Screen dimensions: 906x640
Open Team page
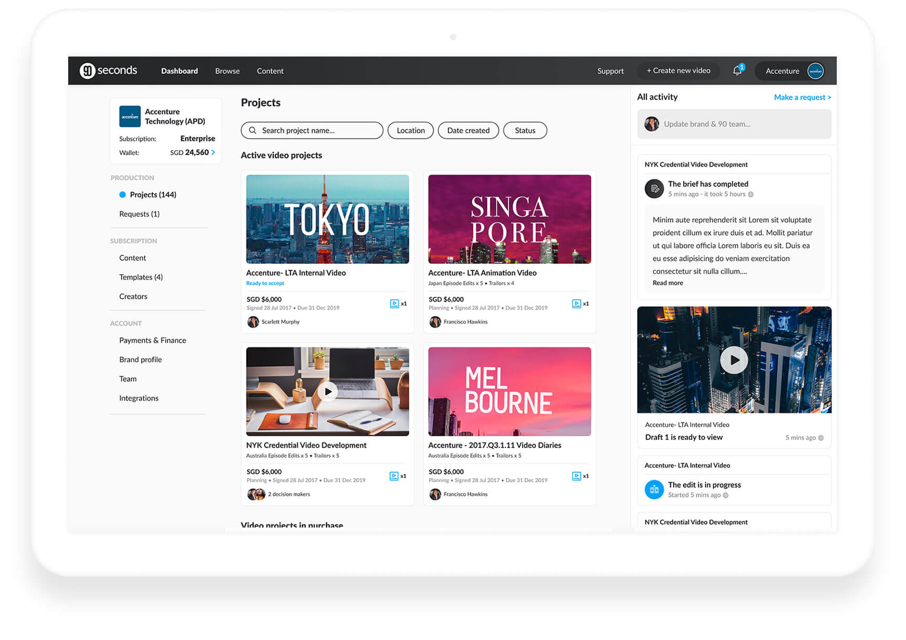[128, 379]
